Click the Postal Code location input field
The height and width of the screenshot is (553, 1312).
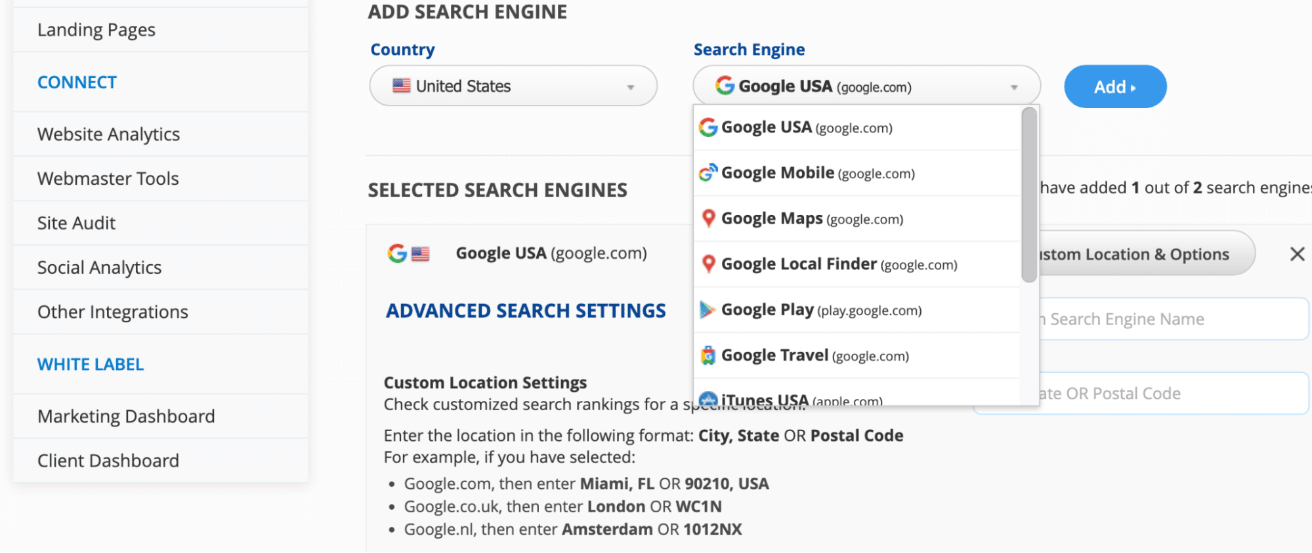coord(1174,393)
